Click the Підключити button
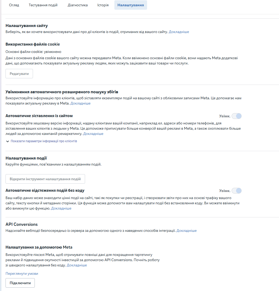279x291 pixels. click(20, 283)
